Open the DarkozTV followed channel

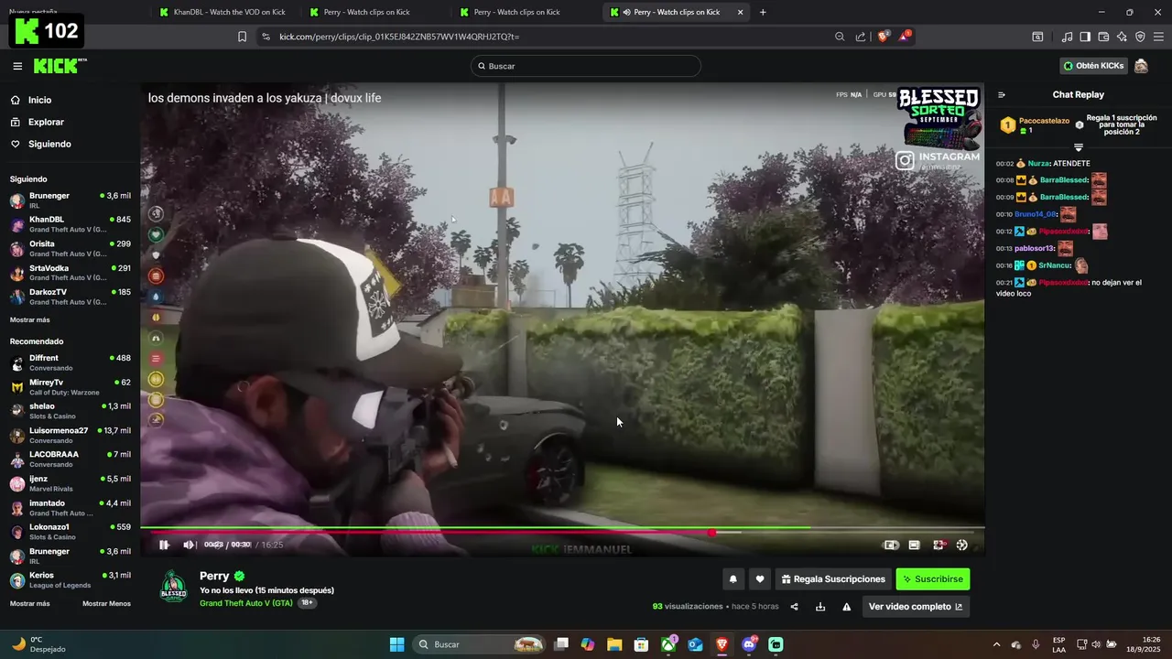tap(71, 297)
